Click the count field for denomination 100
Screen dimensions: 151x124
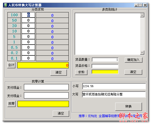pos(28,15)
